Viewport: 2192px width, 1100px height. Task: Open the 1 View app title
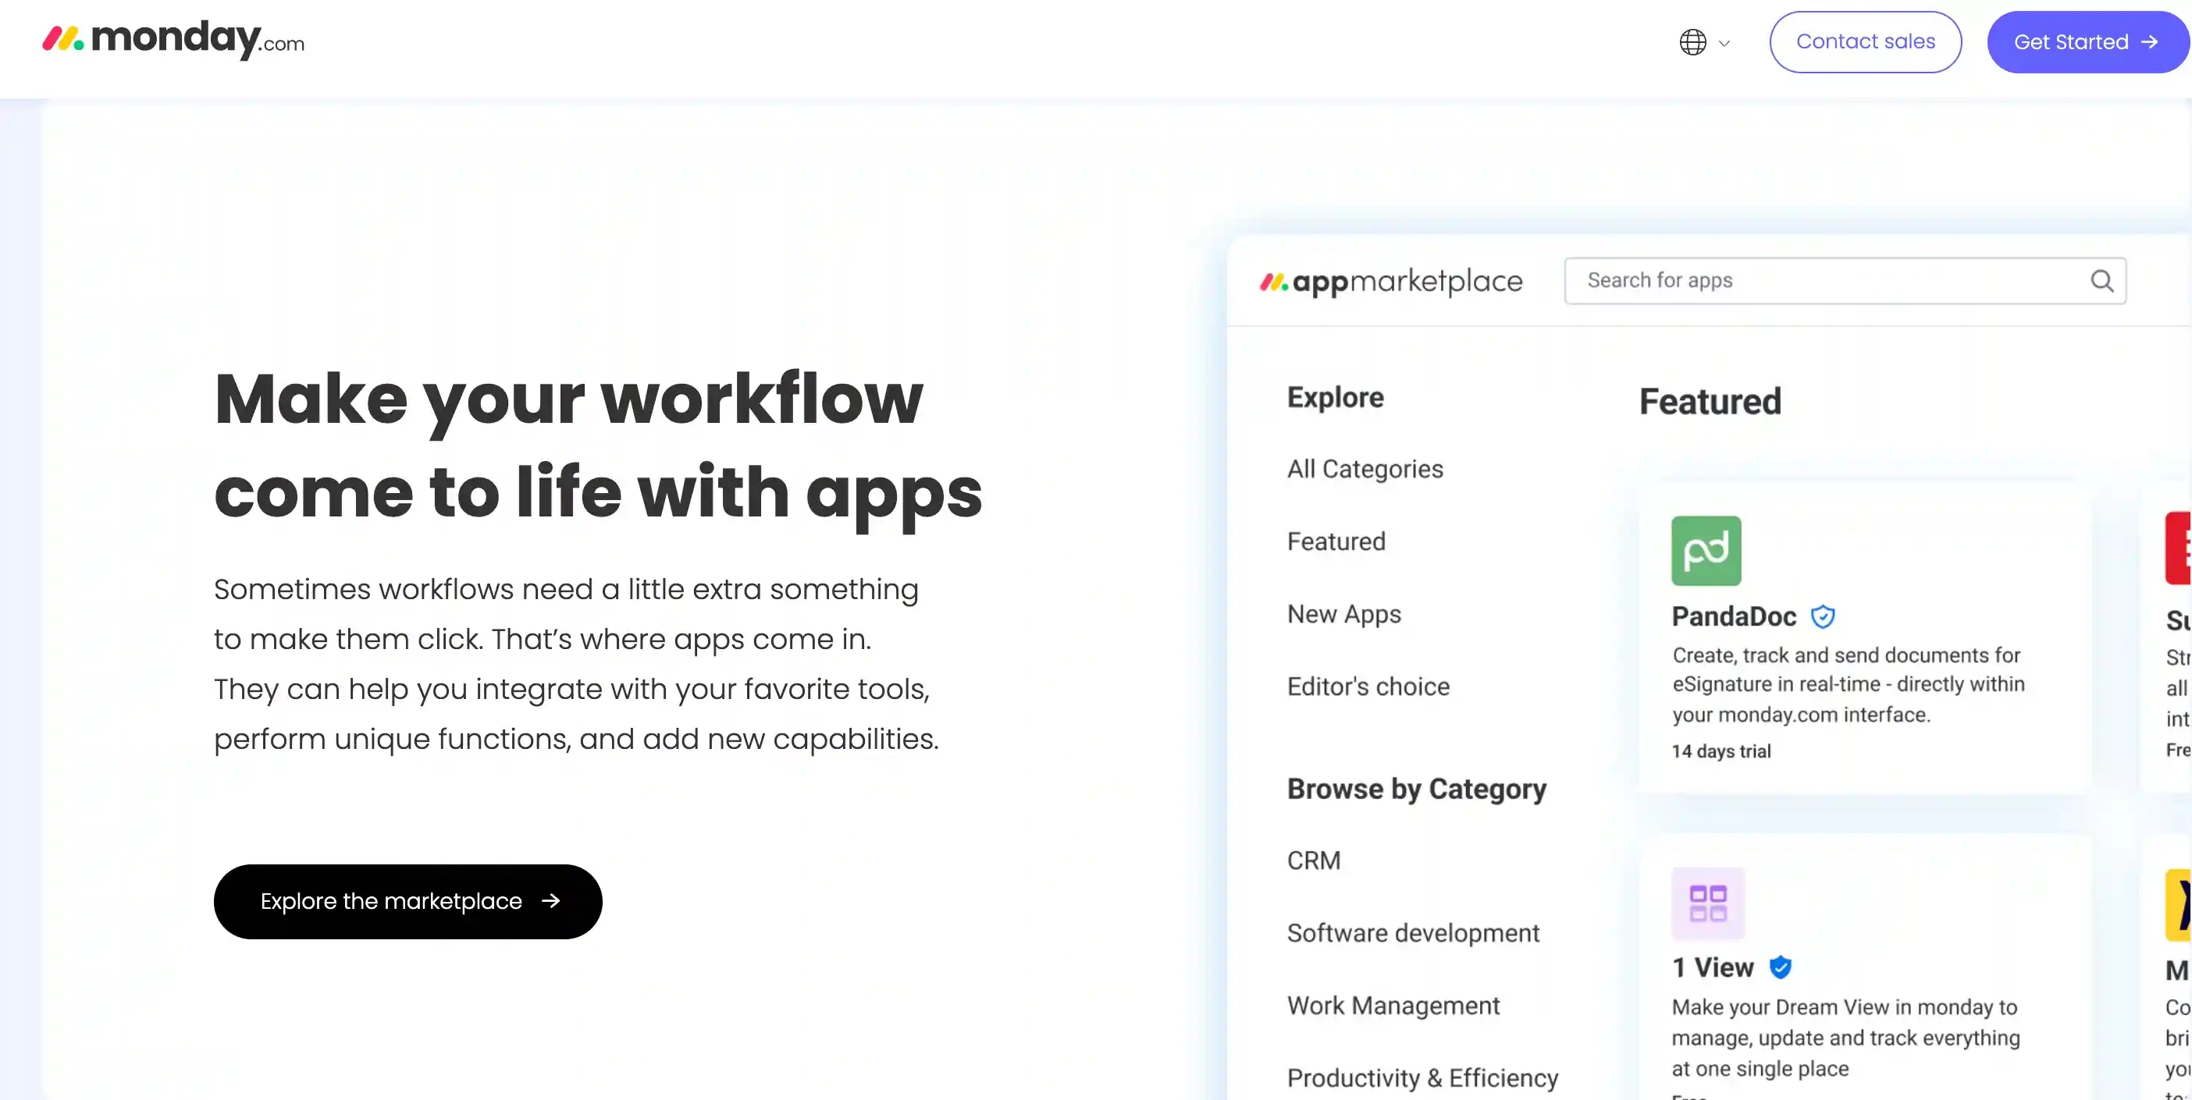[1713, 967]
